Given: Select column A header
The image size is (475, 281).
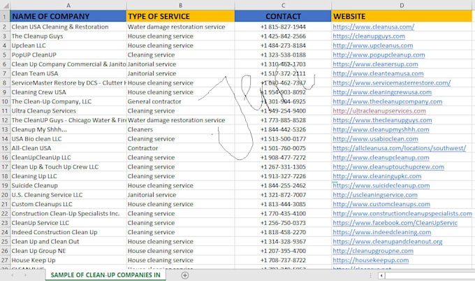Looking at the screenshot, I should (68, 5).
